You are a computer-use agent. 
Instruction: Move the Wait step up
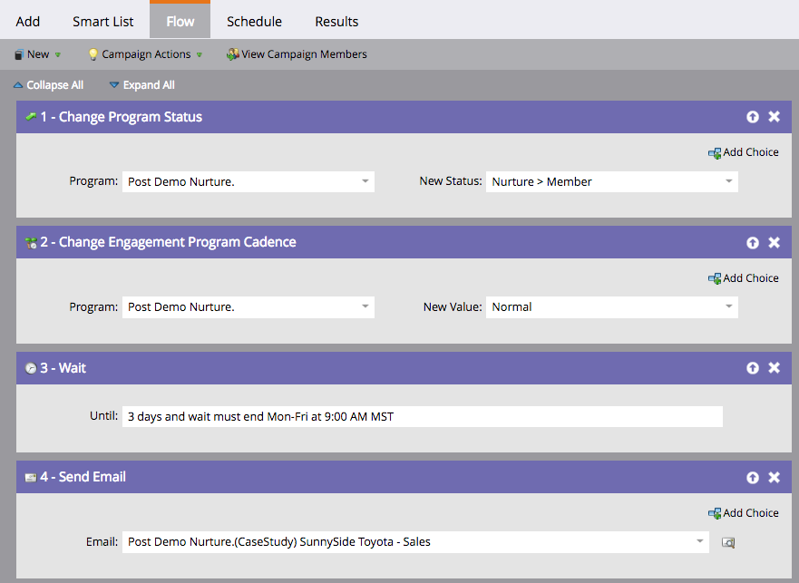pos(753,368)
